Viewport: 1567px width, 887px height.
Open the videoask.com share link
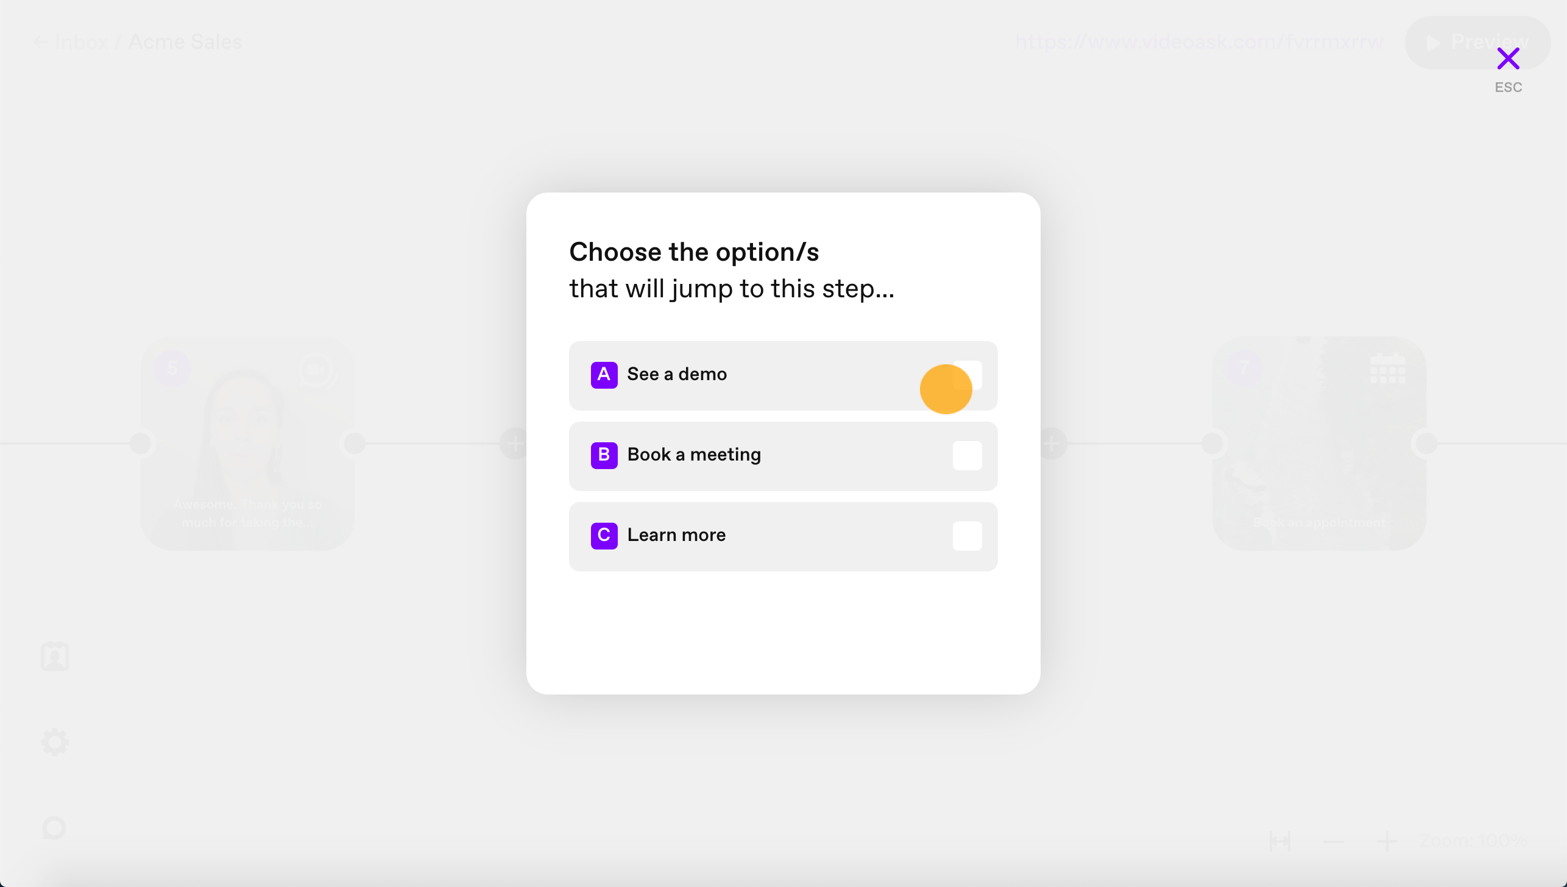pyautogui.click(x=1199, y=42)
